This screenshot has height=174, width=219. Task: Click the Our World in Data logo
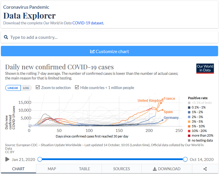(205, 68)
